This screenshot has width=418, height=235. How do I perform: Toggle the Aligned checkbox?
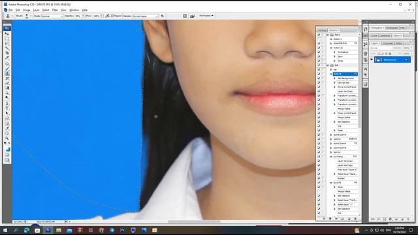(x=112, y=16)
